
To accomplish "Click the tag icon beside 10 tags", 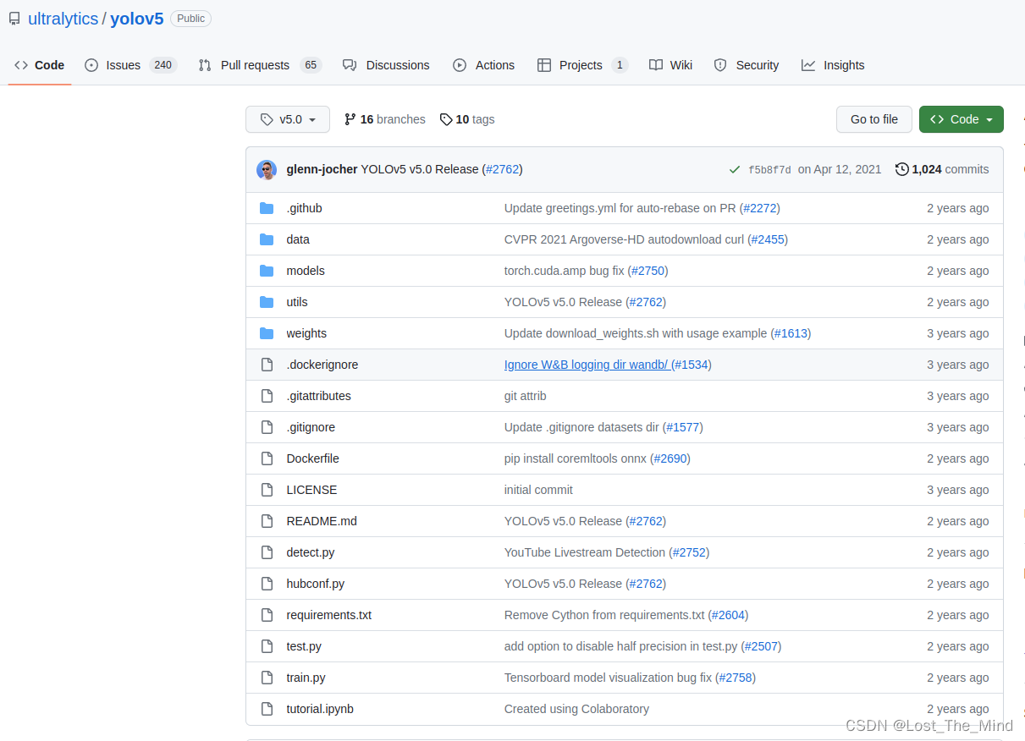I will [446, 119].
